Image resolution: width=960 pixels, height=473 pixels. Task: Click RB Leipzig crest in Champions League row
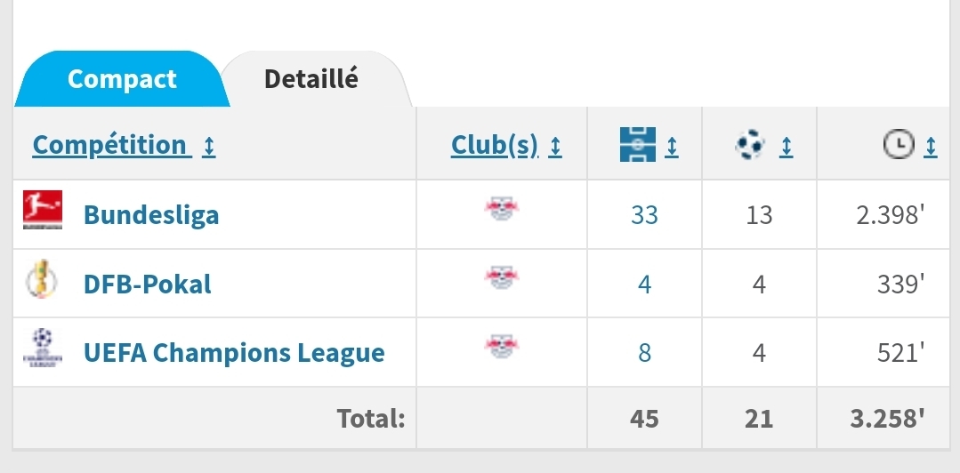(x=502, y=347)
